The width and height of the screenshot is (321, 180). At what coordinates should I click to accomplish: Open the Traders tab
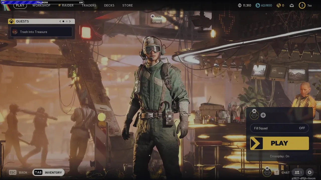coord(89,5)
